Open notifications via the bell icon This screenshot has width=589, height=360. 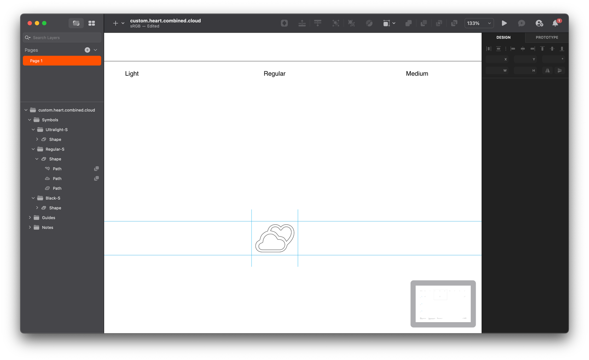pos(556,23)
